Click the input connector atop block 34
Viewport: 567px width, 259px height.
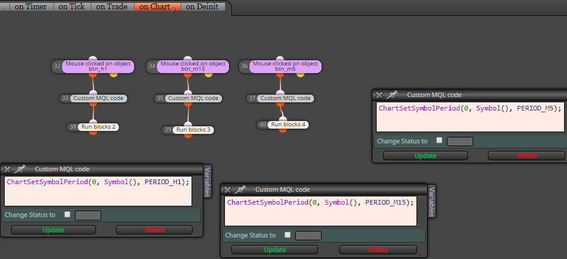pyautogui.click(x=187, y=59)
